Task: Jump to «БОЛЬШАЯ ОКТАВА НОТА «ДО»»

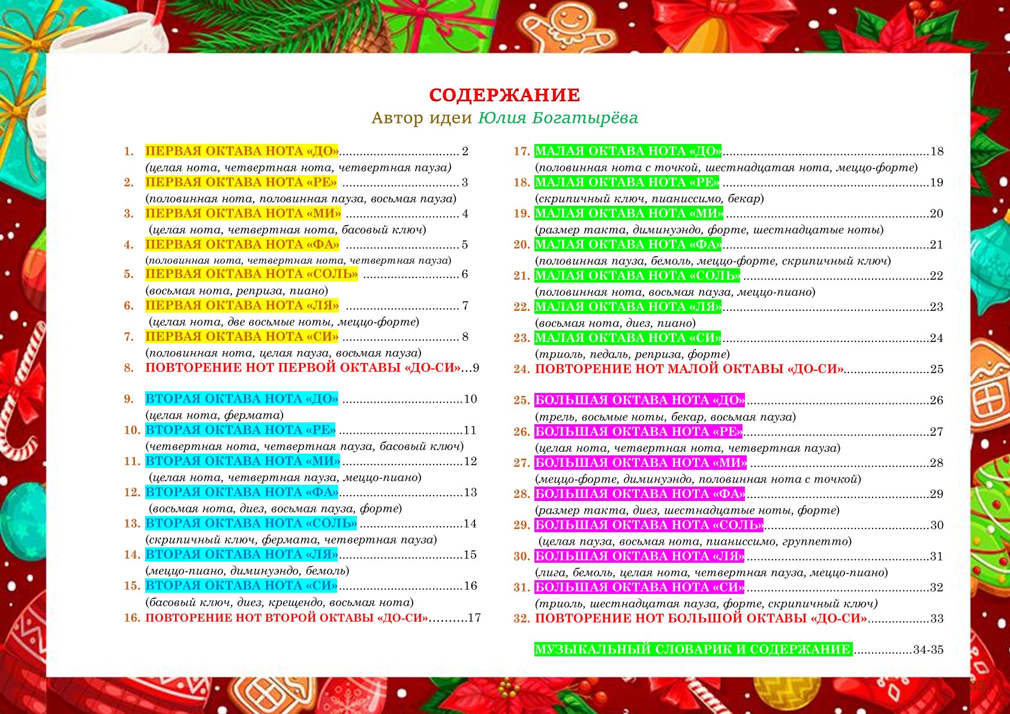Action: 639,400
